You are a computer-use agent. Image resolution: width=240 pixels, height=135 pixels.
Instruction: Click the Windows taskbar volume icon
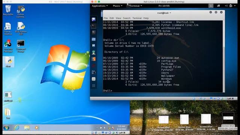tap(105, 127)
